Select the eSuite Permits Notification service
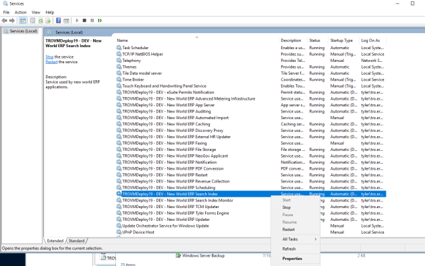This screenshot has width=425, height=266. click(x=251, y=92)
